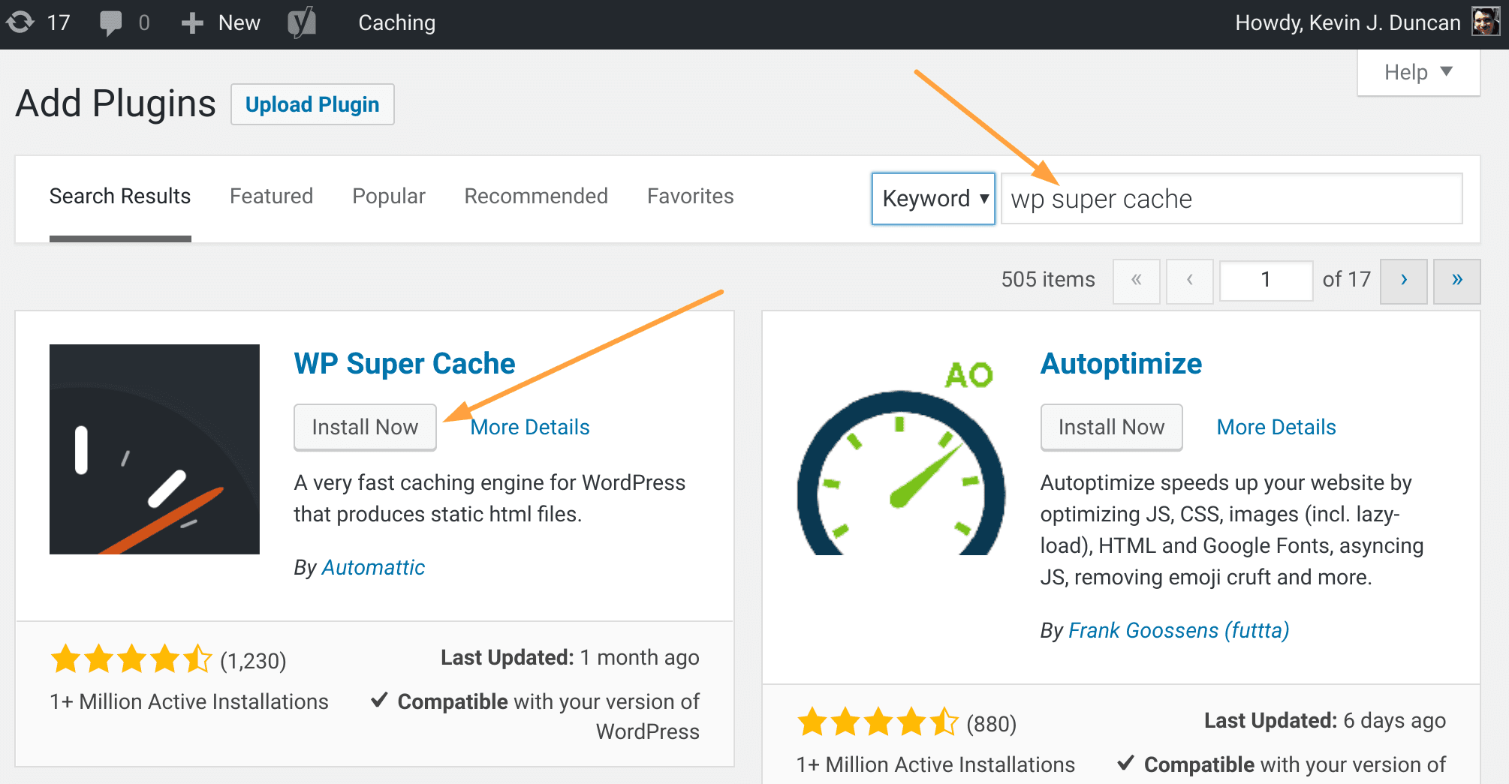
Task: Click the Add Plugins page heading
Action: (x=116, y=104)
